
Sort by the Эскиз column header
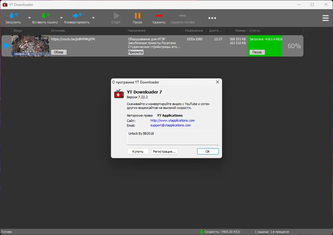17,30
